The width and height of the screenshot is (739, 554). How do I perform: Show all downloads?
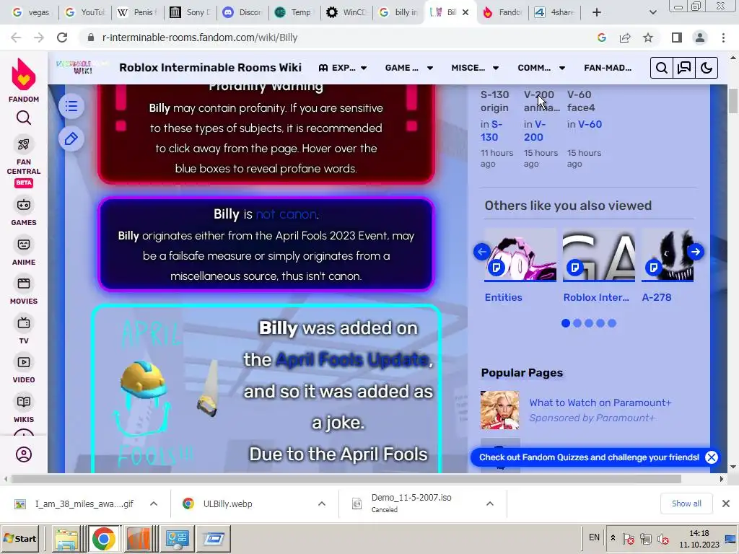pos(686,504)
